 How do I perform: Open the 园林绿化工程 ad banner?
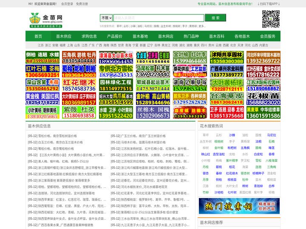[x=116, y=85]
